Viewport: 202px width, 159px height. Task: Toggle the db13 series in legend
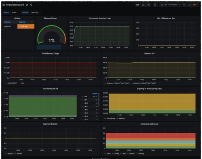coord(86,113)
